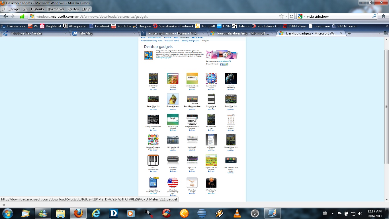This screenshot has height=219, width=389.
Task: Open the search engine dropdown
Action: coord(301,17)
